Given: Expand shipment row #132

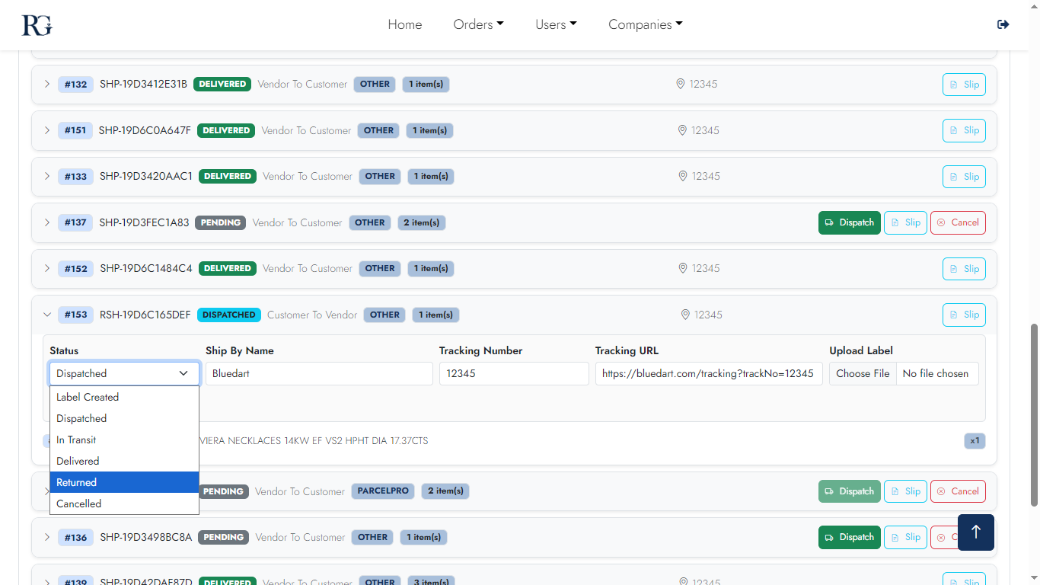Looking at the screenshot, I should point(46,85).
